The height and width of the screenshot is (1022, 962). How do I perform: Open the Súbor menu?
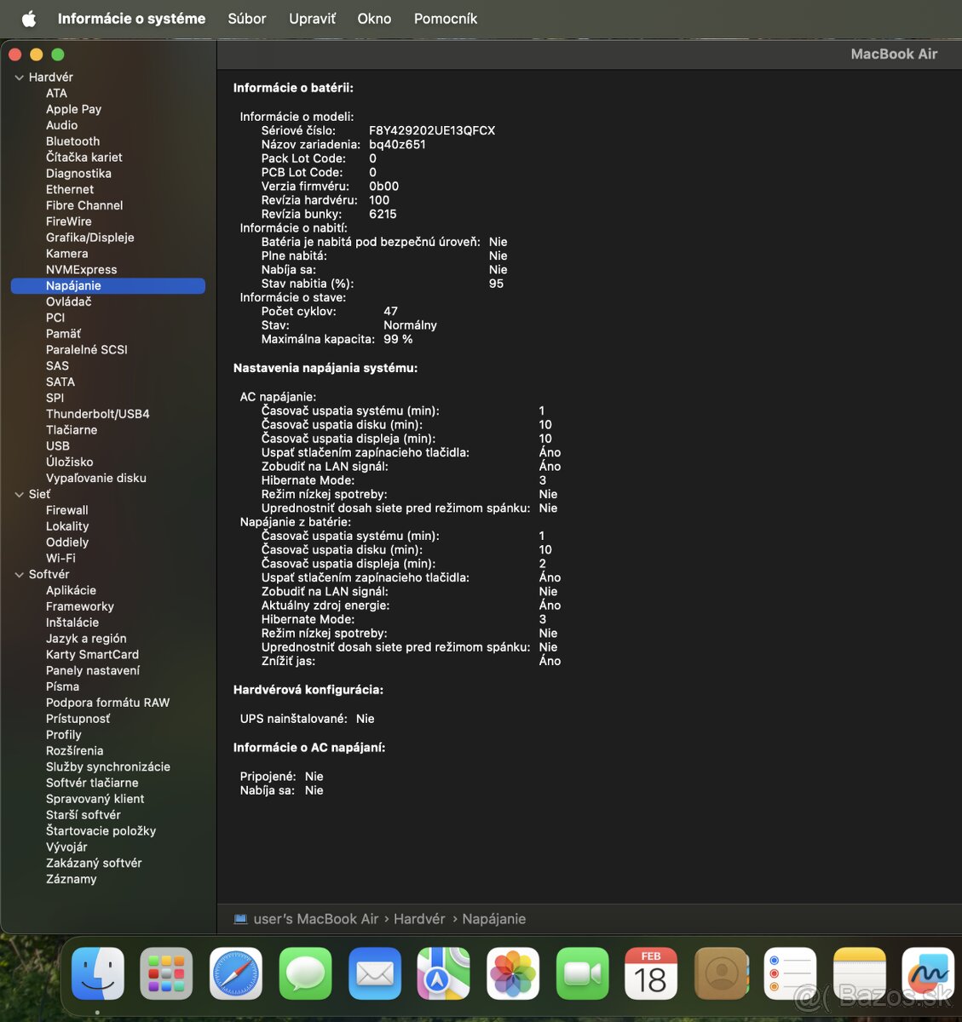(246, 19)
